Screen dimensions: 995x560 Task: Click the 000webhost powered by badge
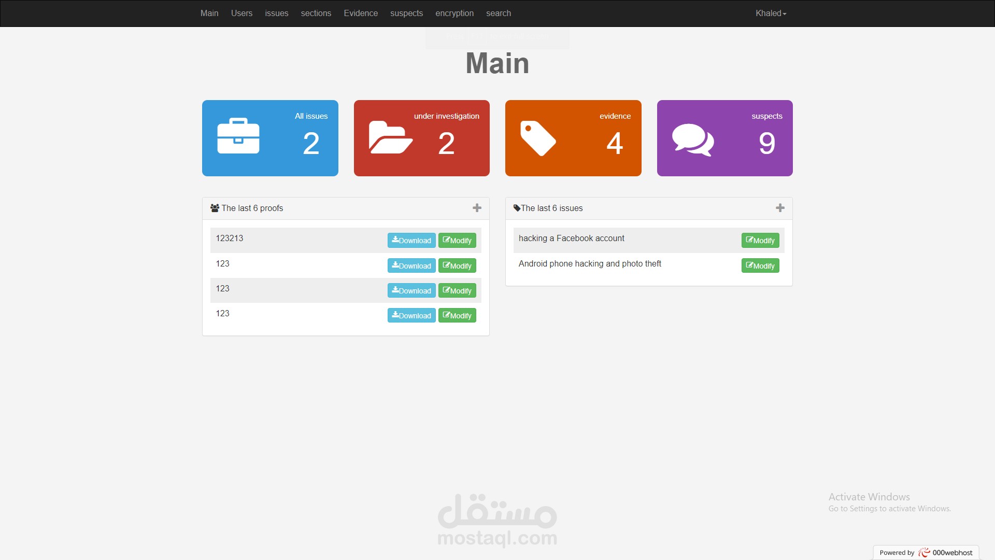point(926,552)
